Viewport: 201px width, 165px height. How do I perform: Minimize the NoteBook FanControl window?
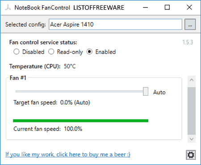coord(146,8)
